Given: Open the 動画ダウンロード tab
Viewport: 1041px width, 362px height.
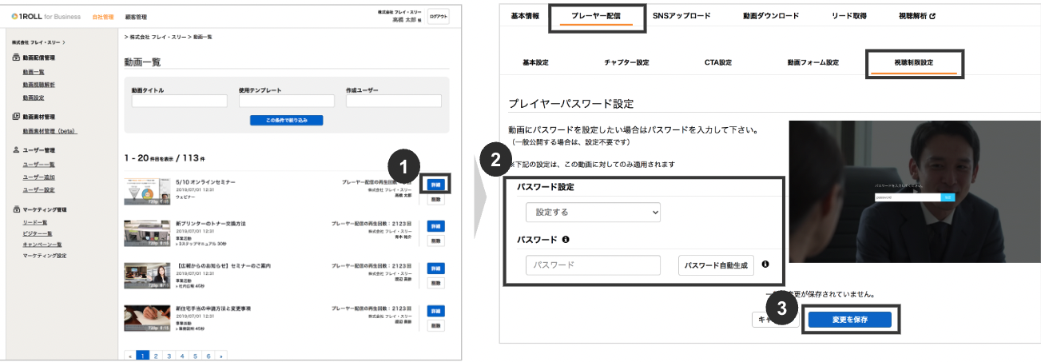Looking at the screenshot, I should pyautogui.click(x=770, y=15).
